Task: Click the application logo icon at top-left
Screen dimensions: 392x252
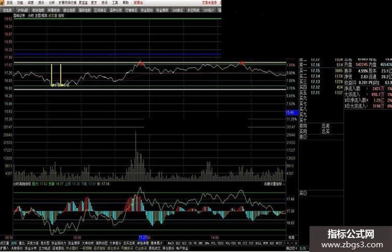Action: coord(2,2)
